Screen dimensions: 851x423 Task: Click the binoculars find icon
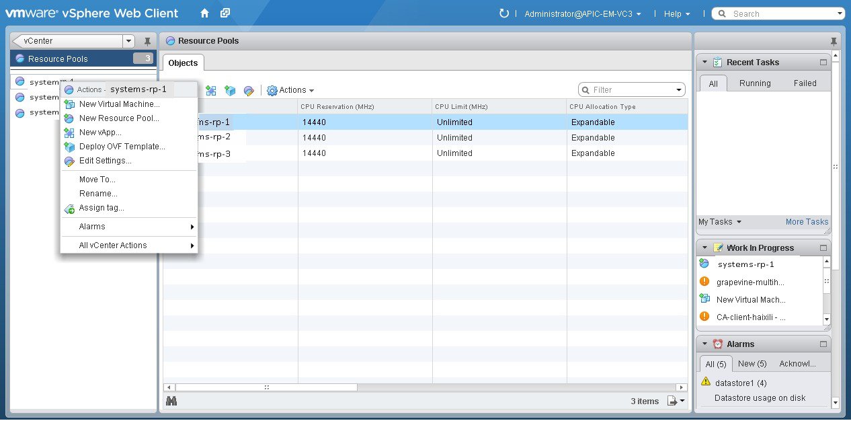(171, 401)
